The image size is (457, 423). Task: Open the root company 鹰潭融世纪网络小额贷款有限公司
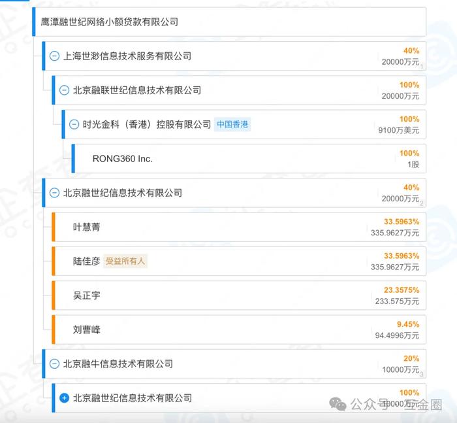coord(109,22)
